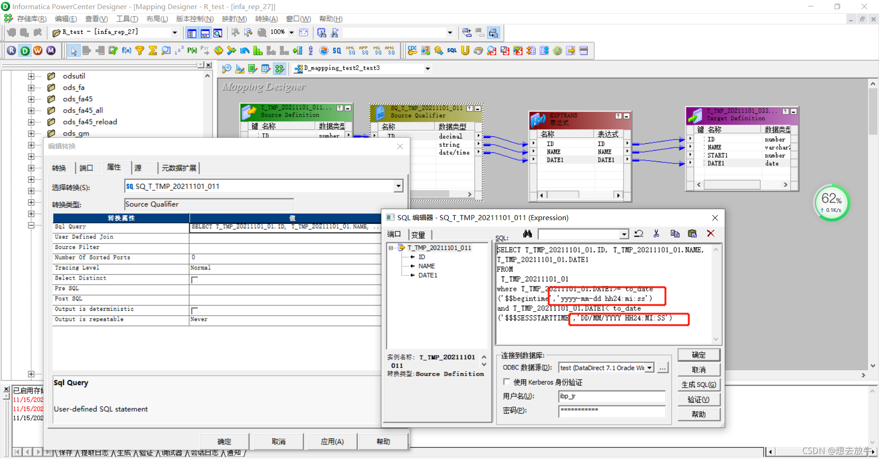Click the ODBC browse '...' button
879x459 pixels.
(662, 368)
